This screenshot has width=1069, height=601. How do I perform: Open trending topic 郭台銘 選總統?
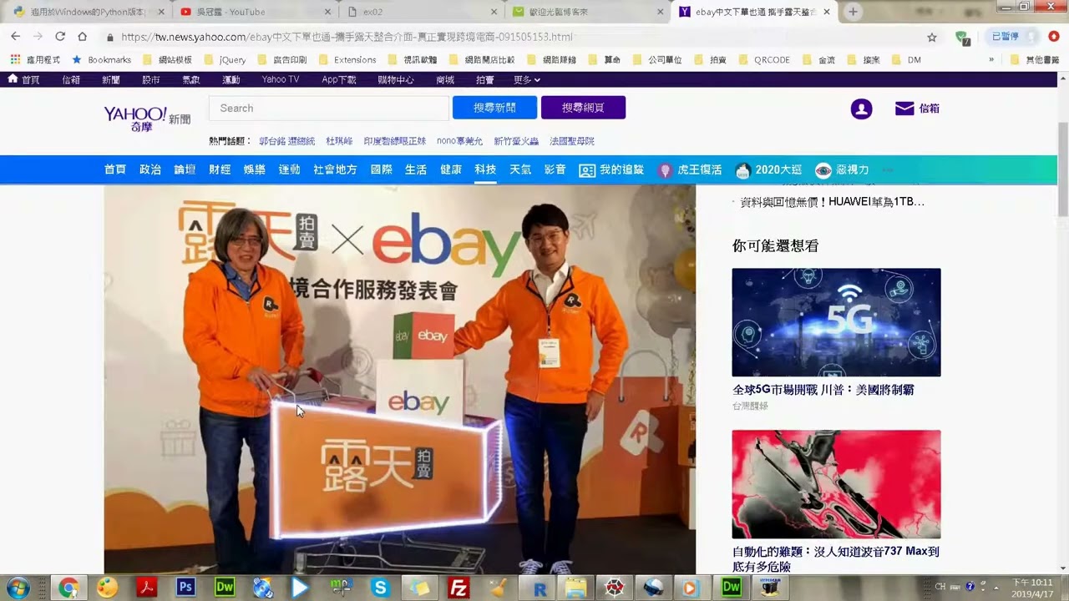(286, 141)
